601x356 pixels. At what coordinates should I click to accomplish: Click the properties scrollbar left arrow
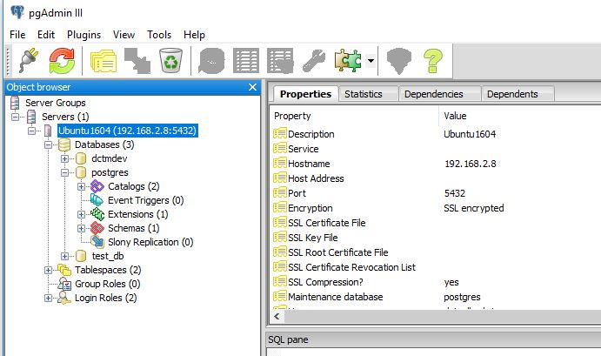(277, 317)
